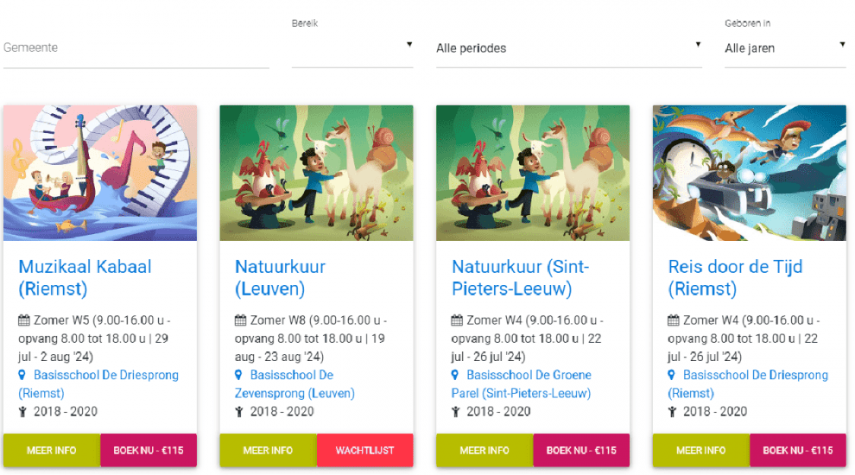Click calendar icon on Muzikaal Kabaal card
Image resolution: width=855 pixels, height=475 pixels.
tap(24, 320)
